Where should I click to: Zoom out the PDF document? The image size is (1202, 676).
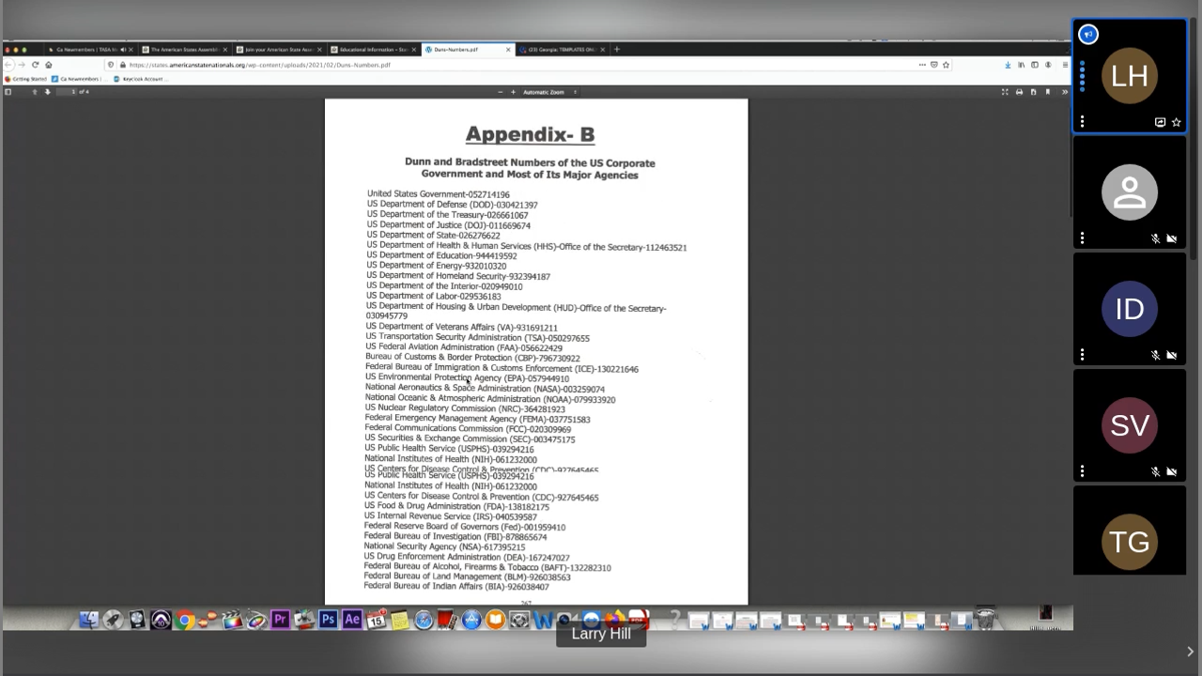(x=501, y=92)
